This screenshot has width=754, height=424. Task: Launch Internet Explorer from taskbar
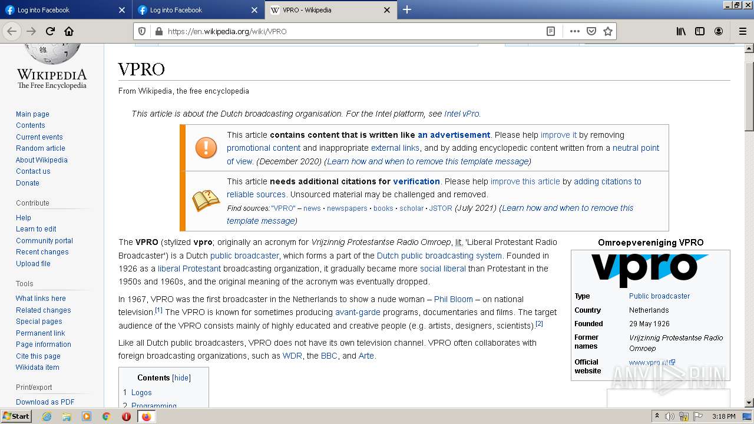coord(47,416)
